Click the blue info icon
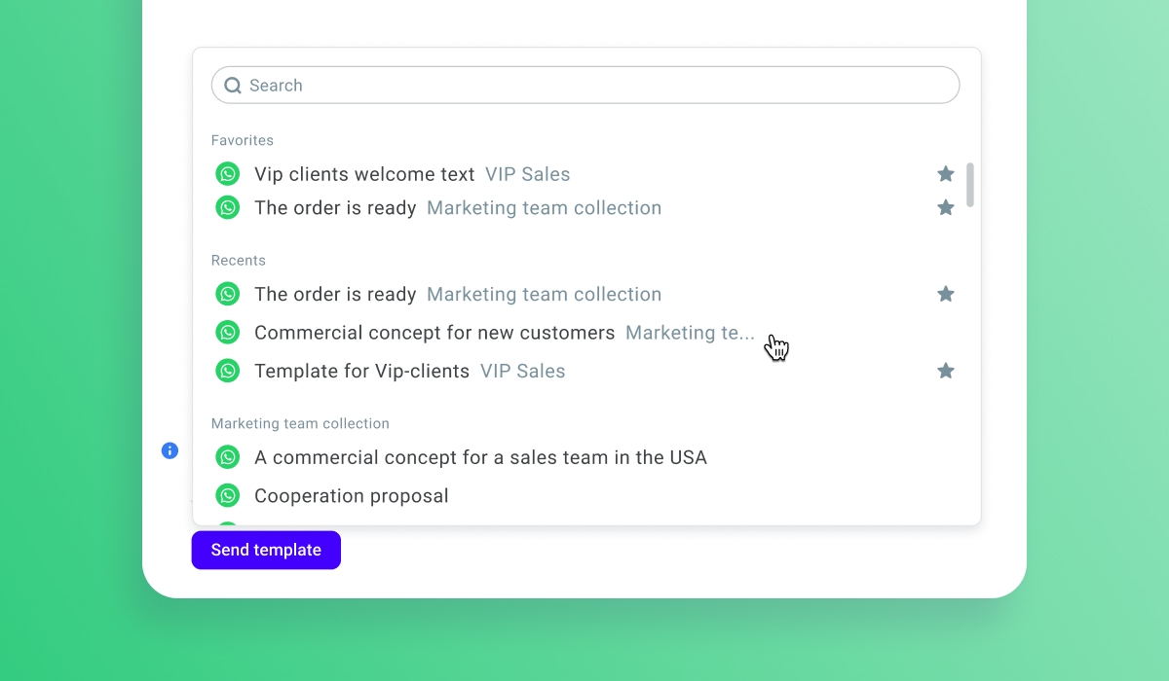Screen dimensions: 1169x681 (x=170, y=450)
